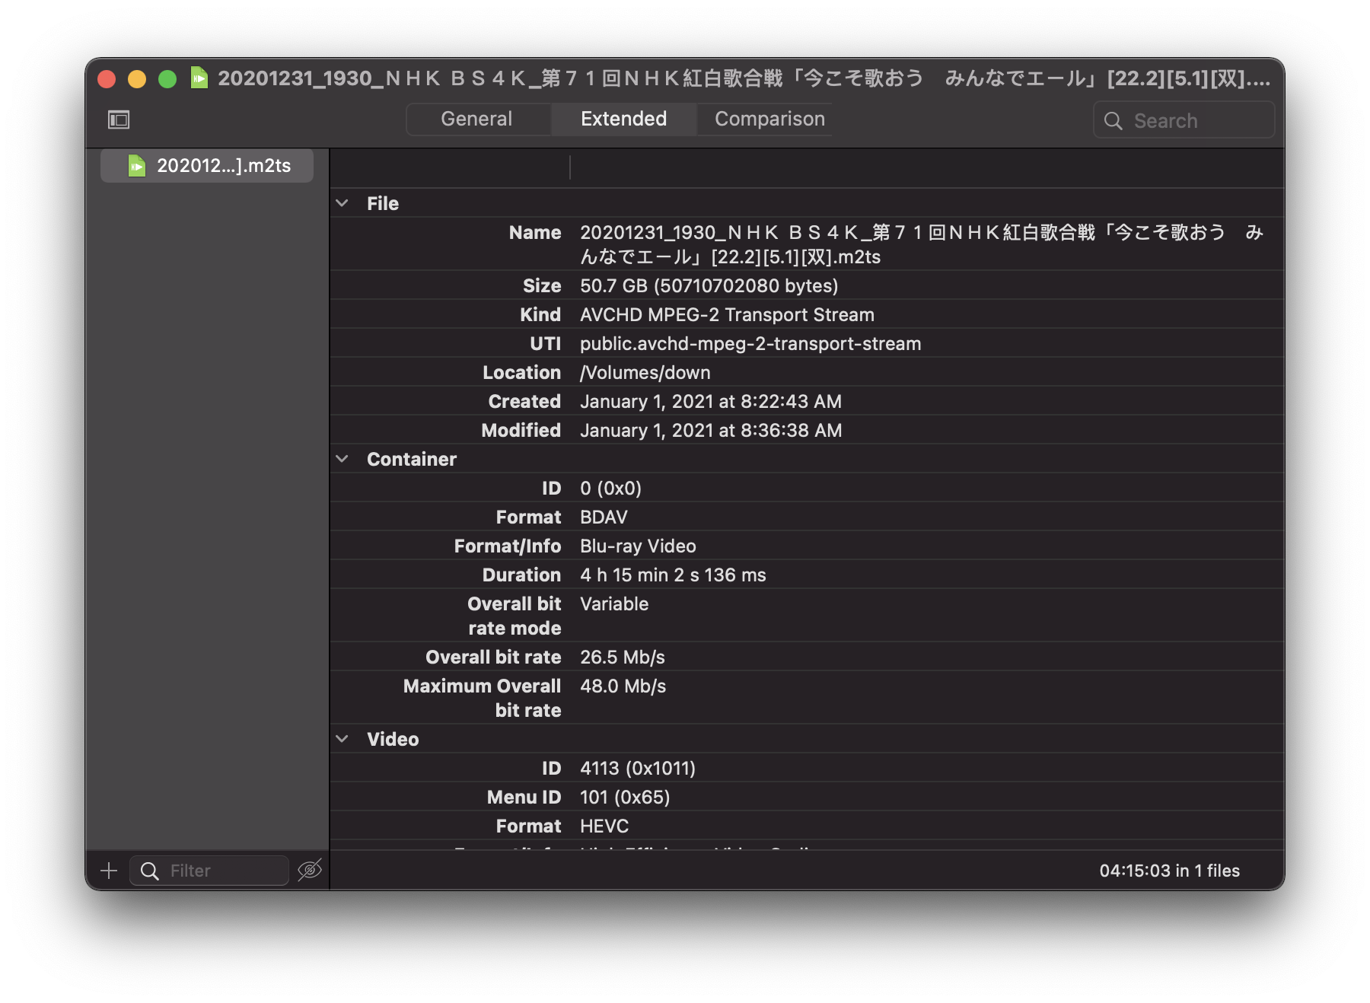Click the plus icon to add a file
The width and height of the screenshot is (1370, 1003).
(x=109, y=871)
